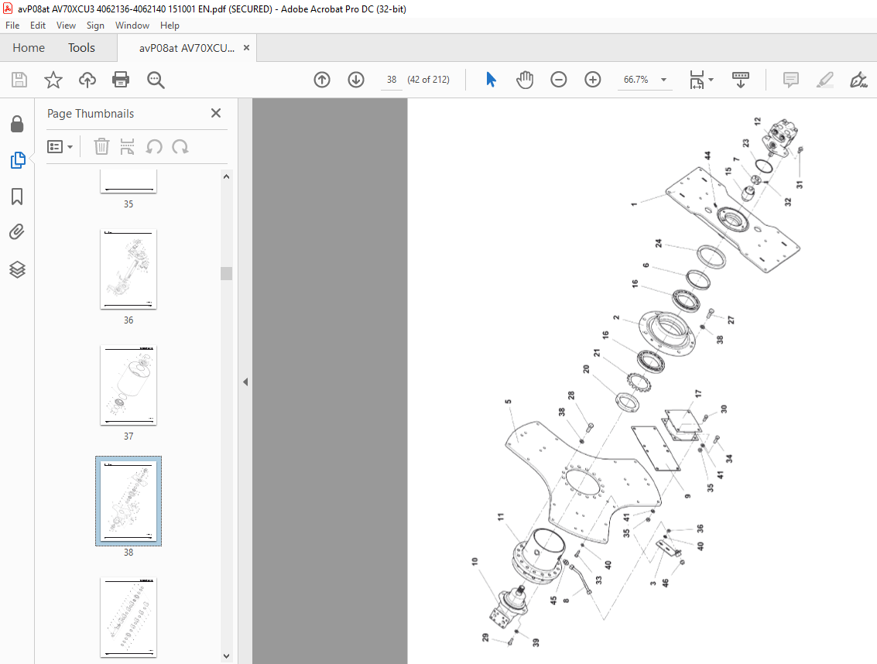Open the Sign menu
This screenshot has width=877, height=664.
click(x=95, y=26)
